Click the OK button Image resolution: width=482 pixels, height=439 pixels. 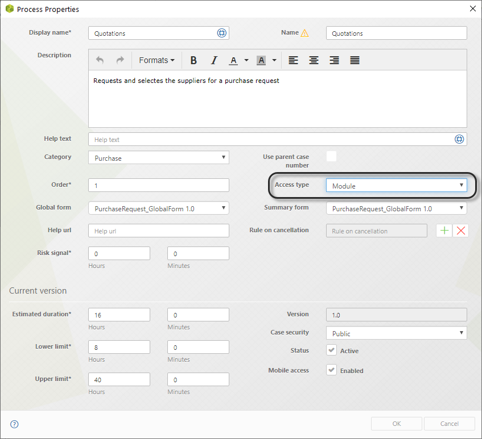point(396,424)
